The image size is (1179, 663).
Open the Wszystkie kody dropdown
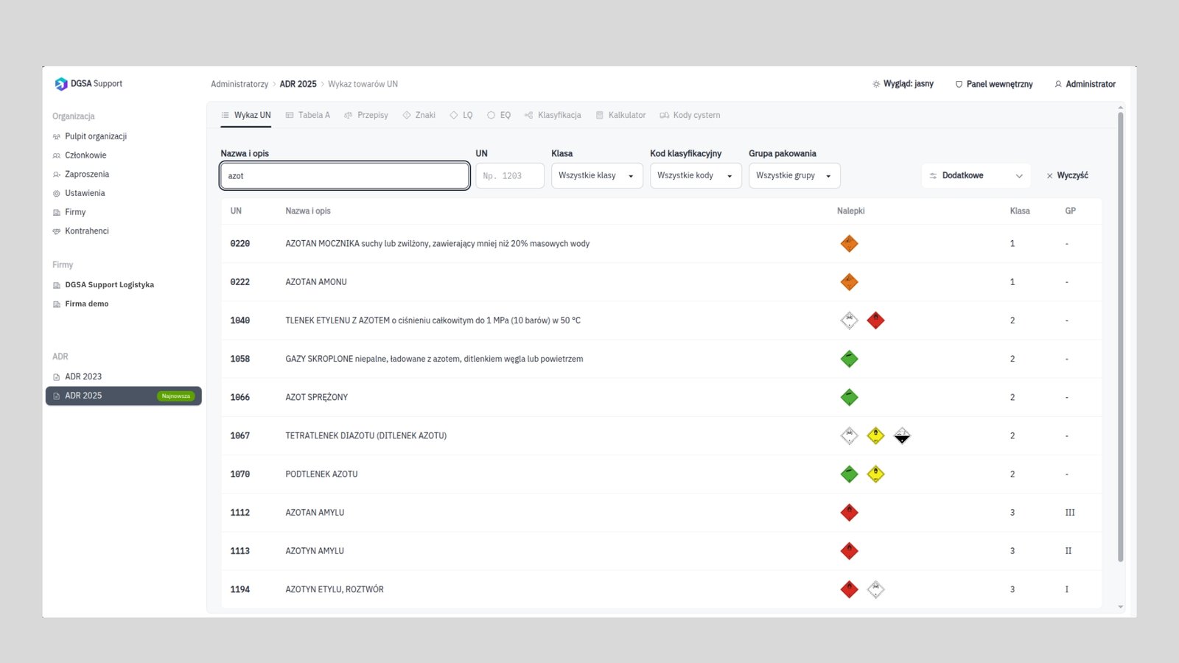[696, 175]
